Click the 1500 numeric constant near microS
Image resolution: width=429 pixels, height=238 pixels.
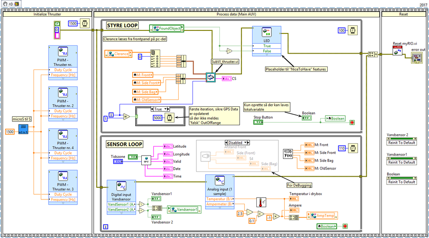click(9, 132)
